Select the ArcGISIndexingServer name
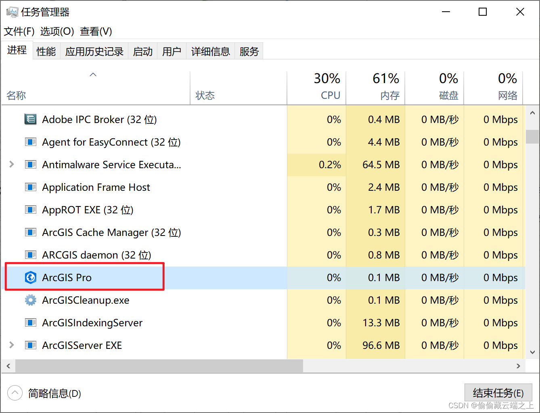540x413 pixels. coord(92,323)
